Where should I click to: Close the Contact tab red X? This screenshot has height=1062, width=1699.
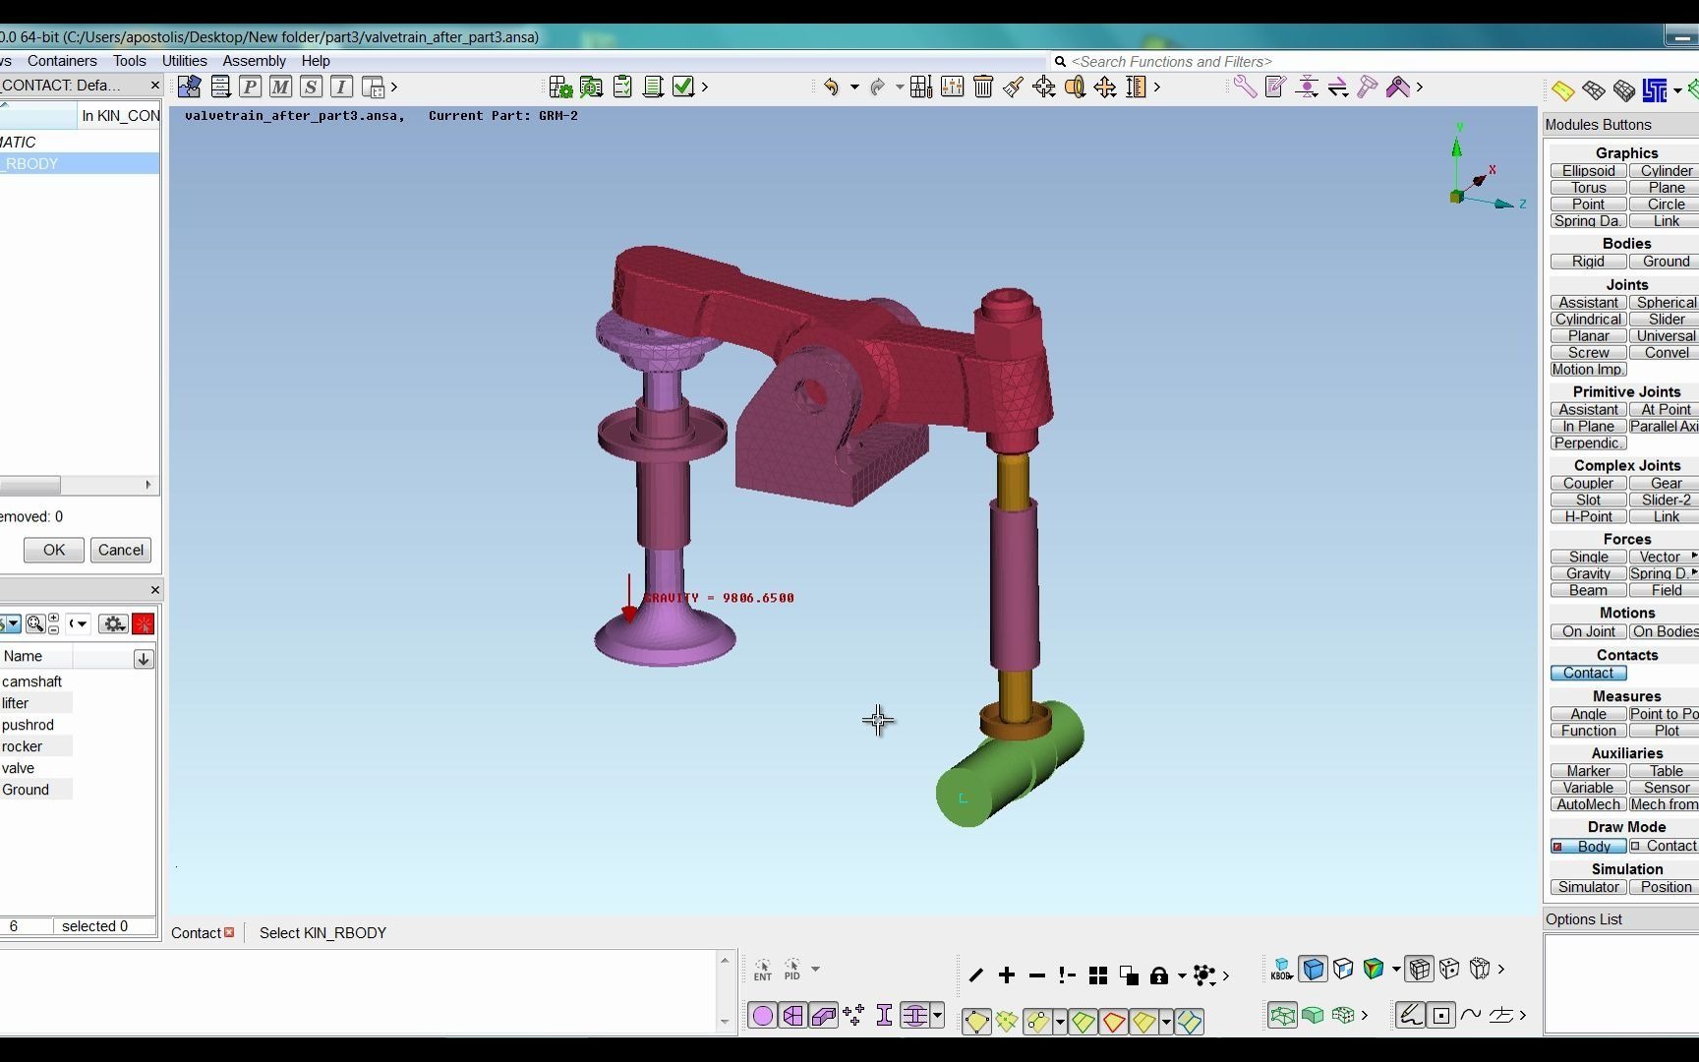click(229, 932)
